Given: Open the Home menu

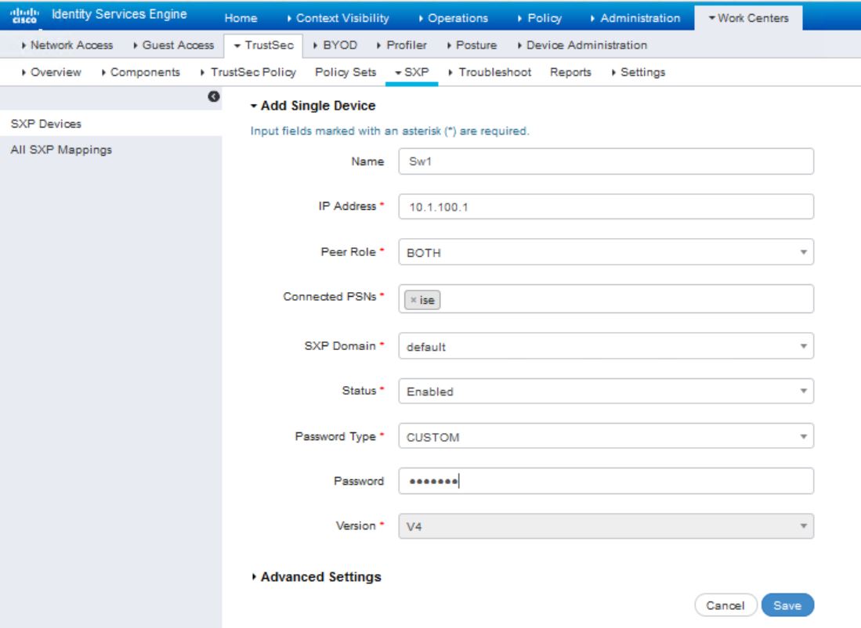Looking at the screenshot, I should pos(241,18).
